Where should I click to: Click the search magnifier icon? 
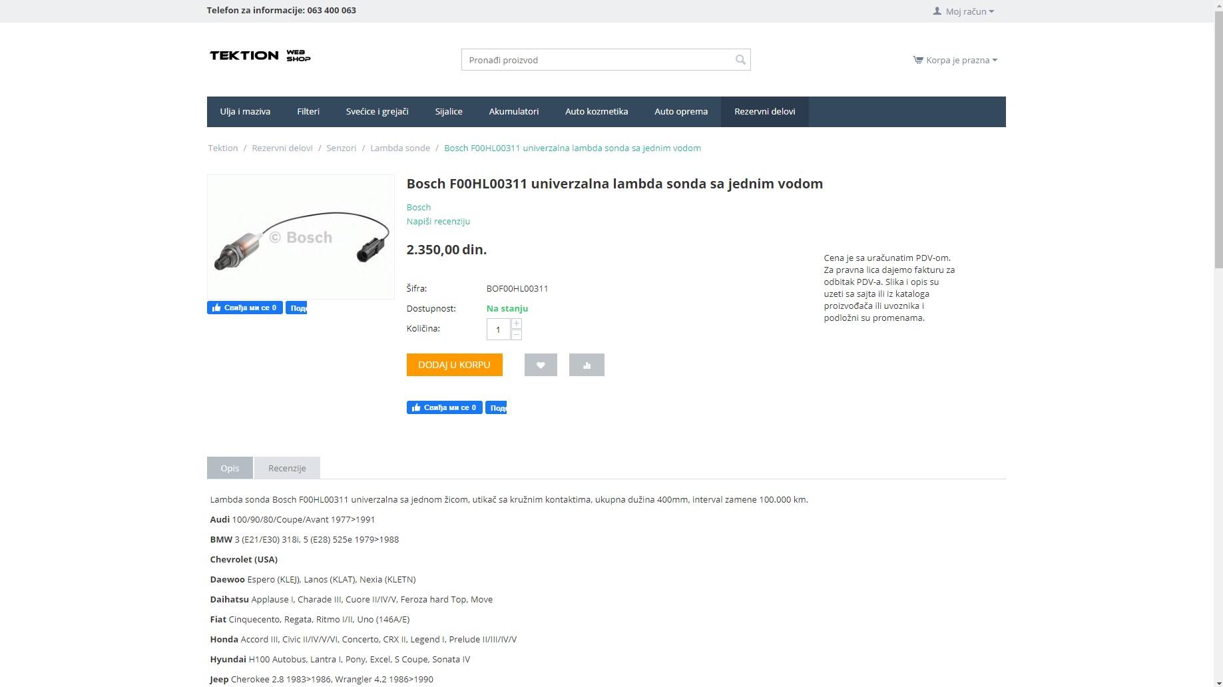[x=740, y=60]
